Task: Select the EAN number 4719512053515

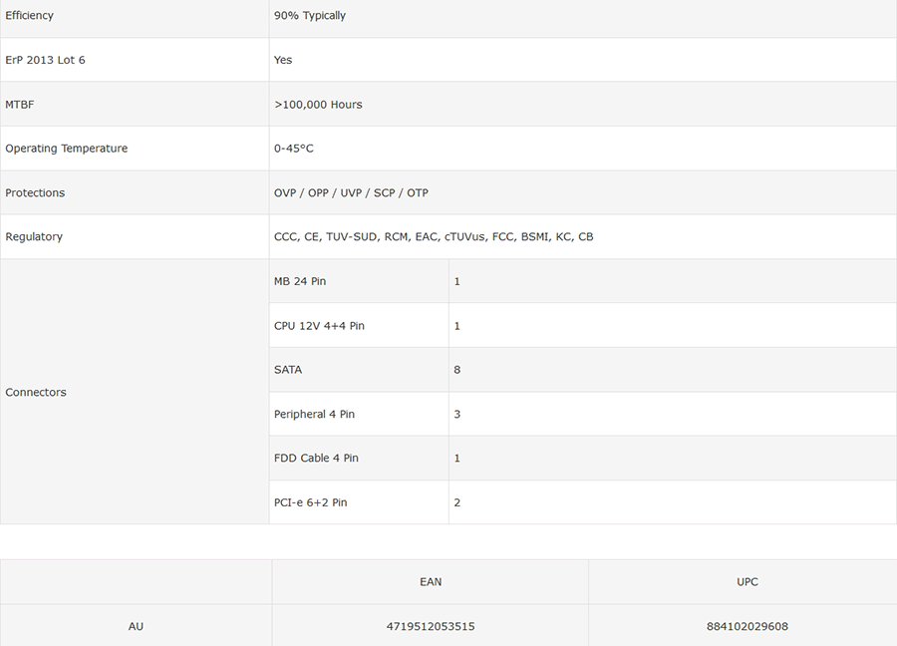Action: [431, 627]
